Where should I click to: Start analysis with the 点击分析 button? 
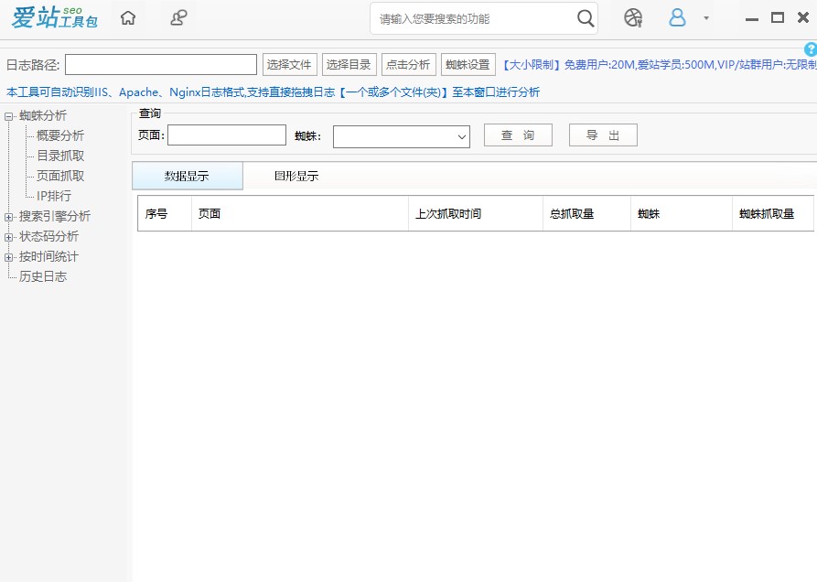[x=408, y=65]
